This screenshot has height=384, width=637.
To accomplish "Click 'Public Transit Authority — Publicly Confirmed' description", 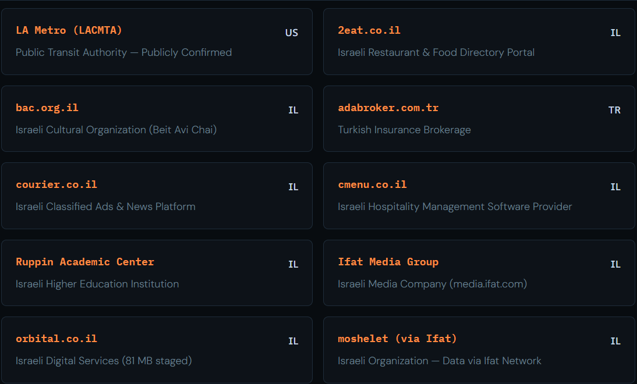I will point(123,52).
